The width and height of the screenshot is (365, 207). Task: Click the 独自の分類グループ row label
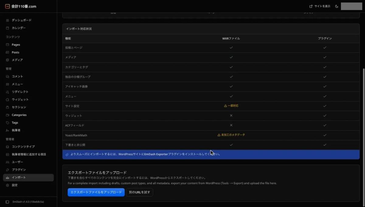point(78,77)
